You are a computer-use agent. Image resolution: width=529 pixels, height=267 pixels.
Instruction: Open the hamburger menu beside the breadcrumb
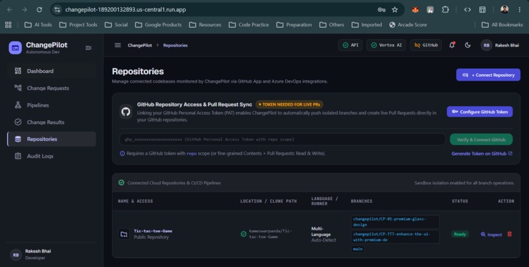coord(117,45)
